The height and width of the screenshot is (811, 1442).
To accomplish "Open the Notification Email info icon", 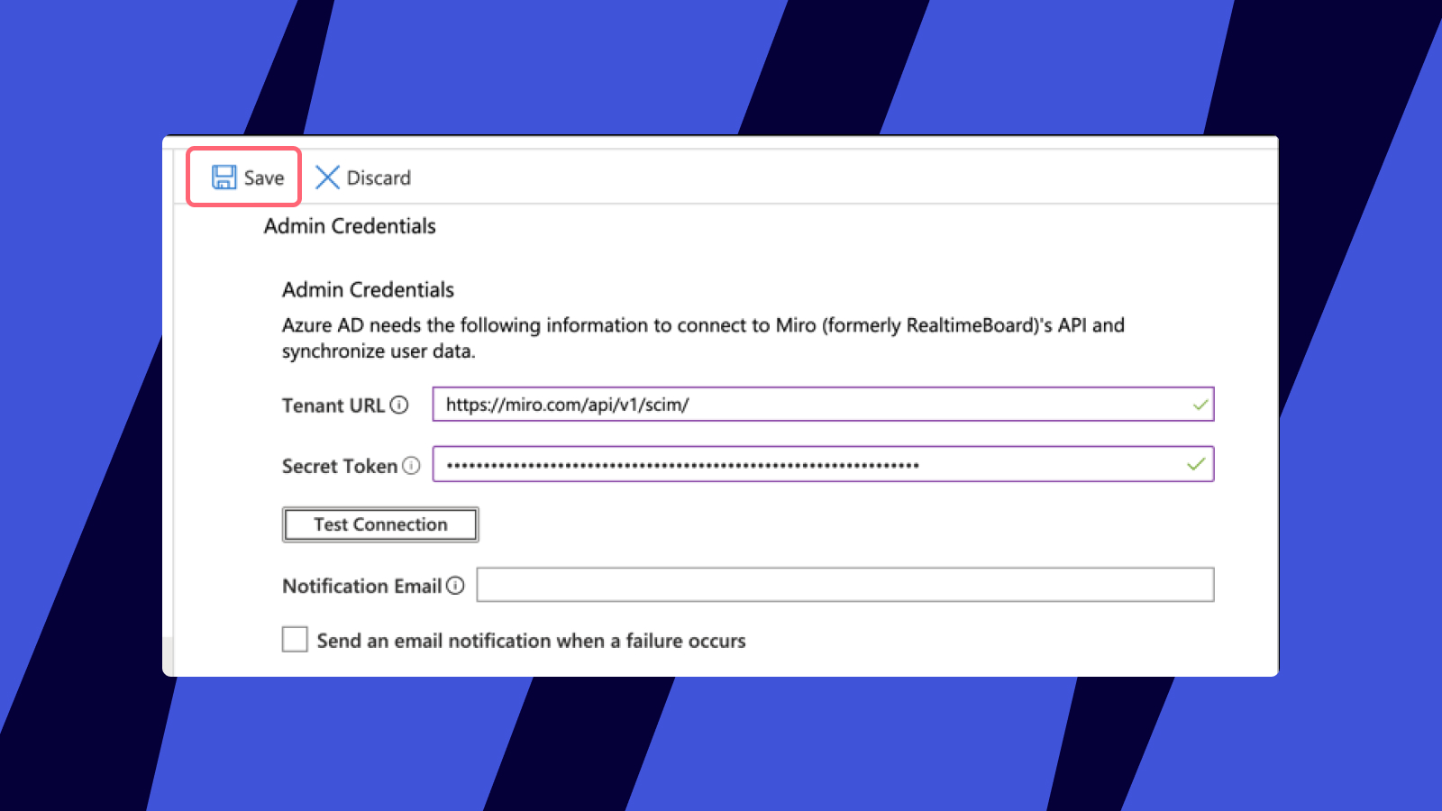I will 455,586.
